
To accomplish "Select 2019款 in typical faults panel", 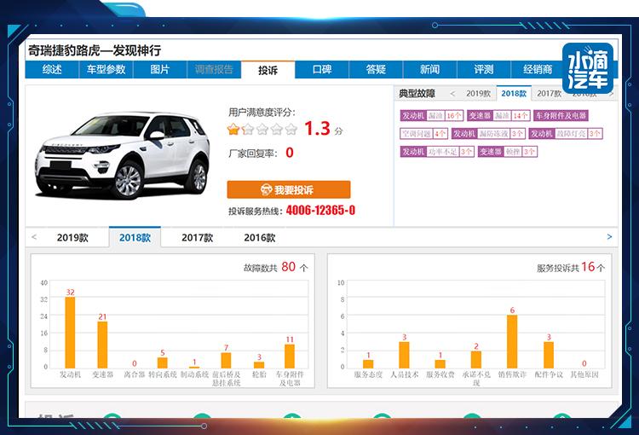I will pyautogui.click(x=478, y=94).
